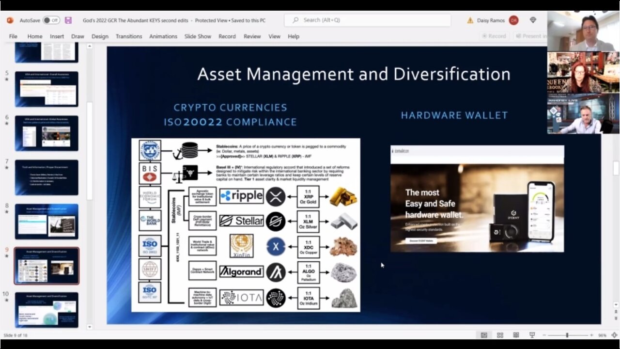Select slide 7 thumbnail
Viewport: 620px width, 349px height.
pyautogui.click(x=46, y=177)
